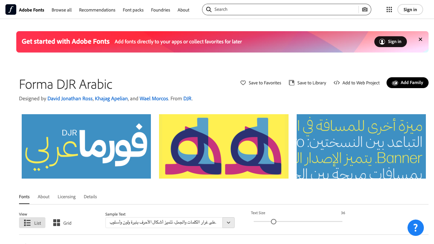Click the search magnifier icon
This screenshot has height=244, width=434.
(209, 9)
